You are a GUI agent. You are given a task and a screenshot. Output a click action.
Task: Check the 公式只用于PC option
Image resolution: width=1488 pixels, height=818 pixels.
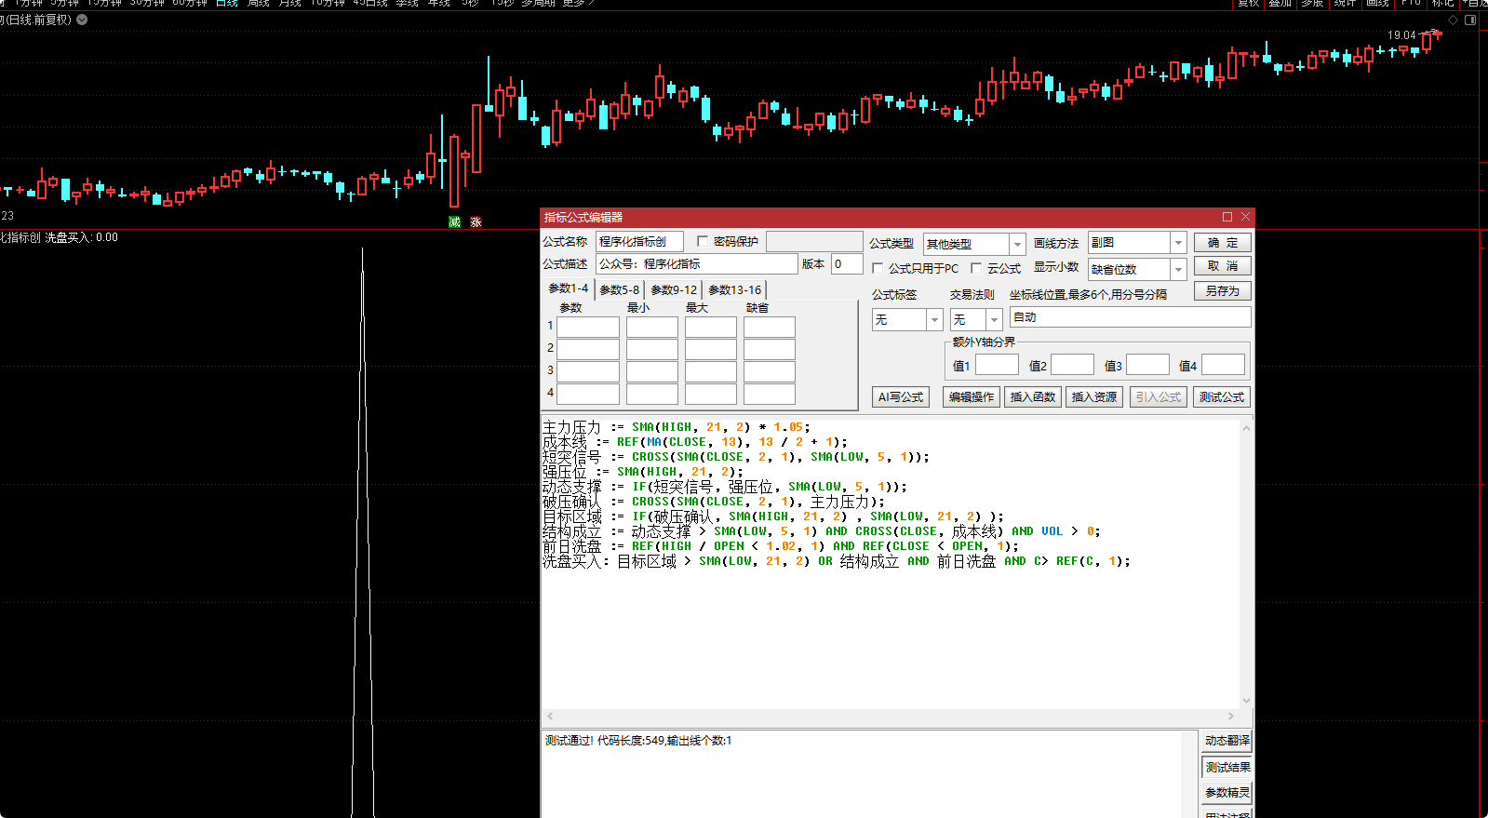tap(878, 268)
